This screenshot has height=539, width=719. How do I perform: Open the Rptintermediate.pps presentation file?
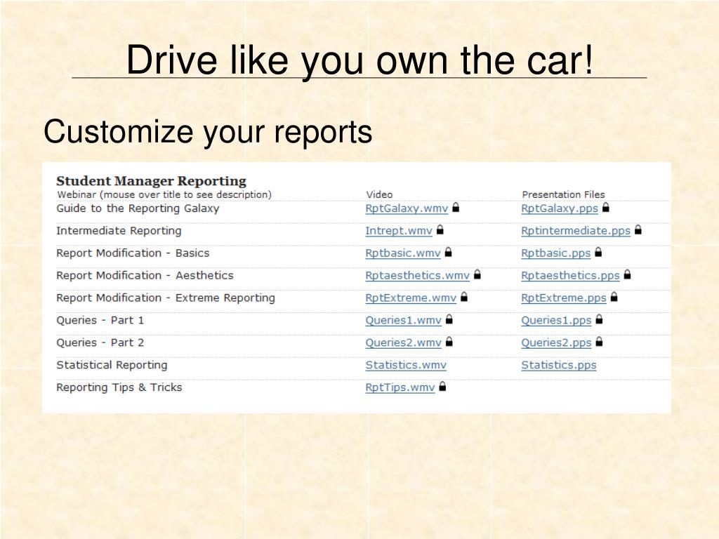point(576,230)
